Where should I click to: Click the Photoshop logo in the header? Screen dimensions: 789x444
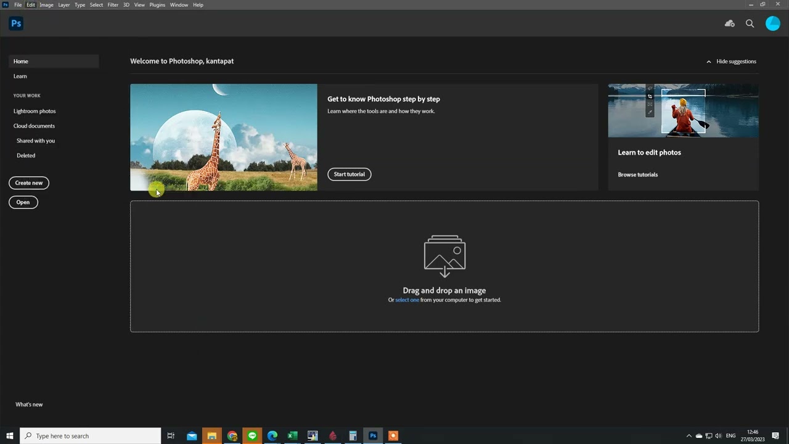tap(16, 23)
